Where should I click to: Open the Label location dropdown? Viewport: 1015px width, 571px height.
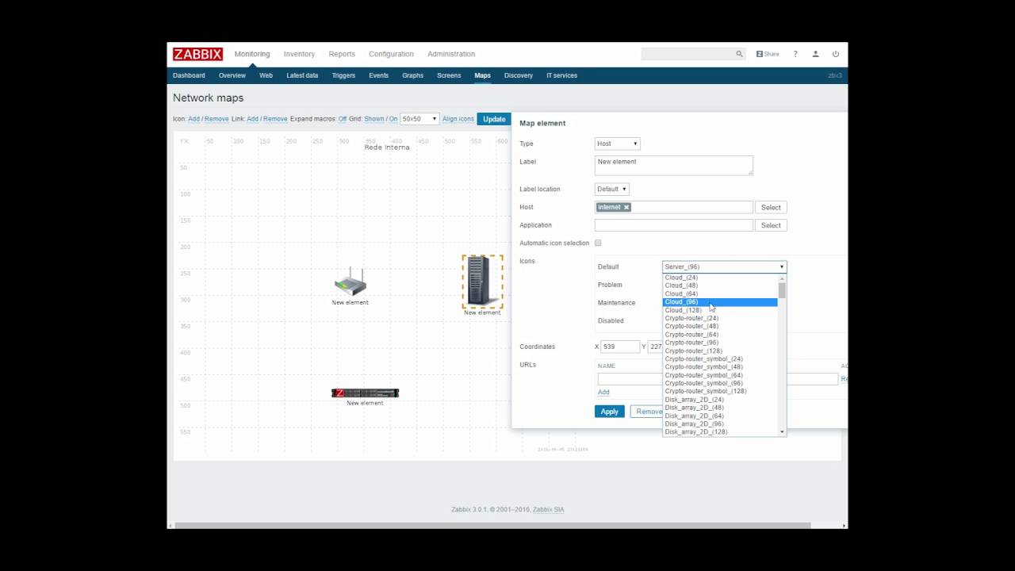[611, 190]
